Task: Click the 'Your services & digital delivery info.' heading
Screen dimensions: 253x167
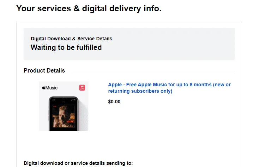Action: (x=89, y=8)
